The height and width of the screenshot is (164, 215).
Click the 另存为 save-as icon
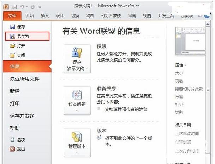point(12,36)
